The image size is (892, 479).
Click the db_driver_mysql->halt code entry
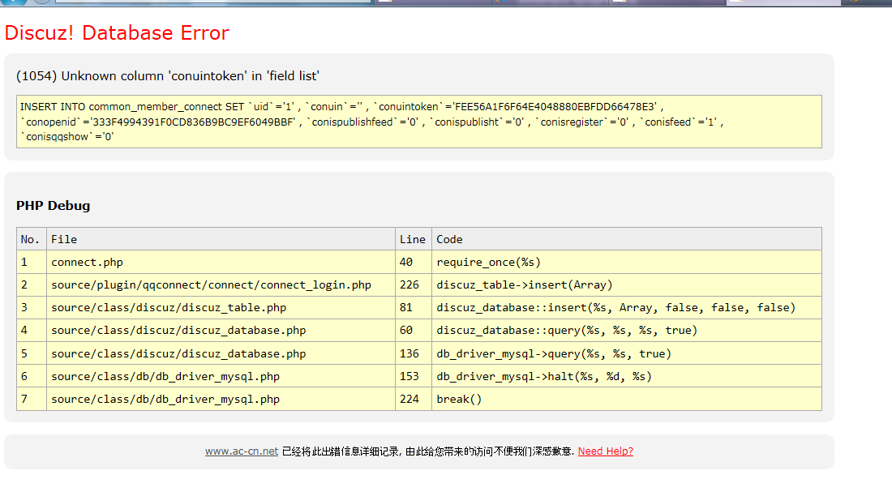click(543, 376)
